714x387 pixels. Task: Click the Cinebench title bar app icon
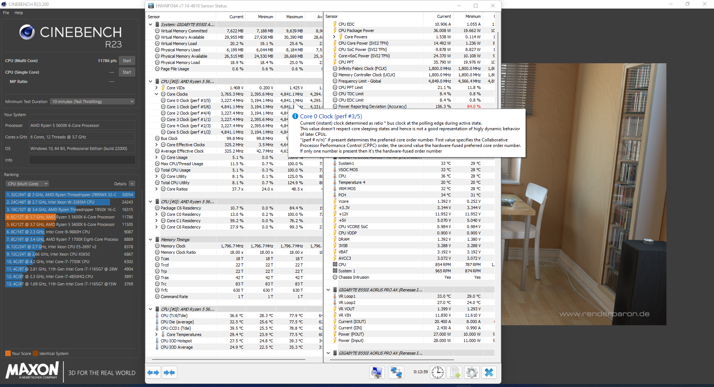(4, 4)
